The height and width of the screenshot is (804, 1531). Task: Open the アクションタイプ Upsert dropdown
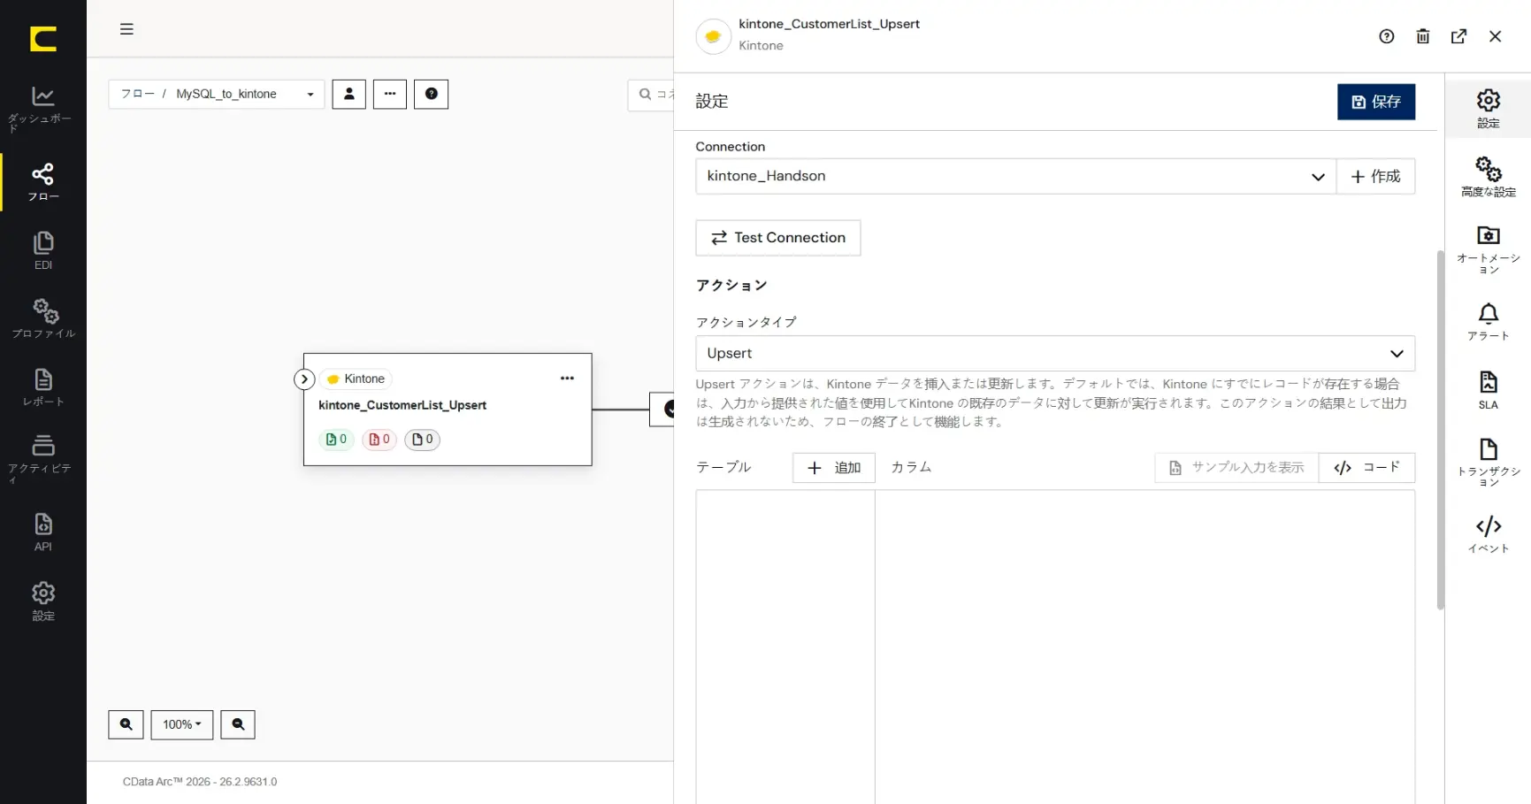[1055, 353]
